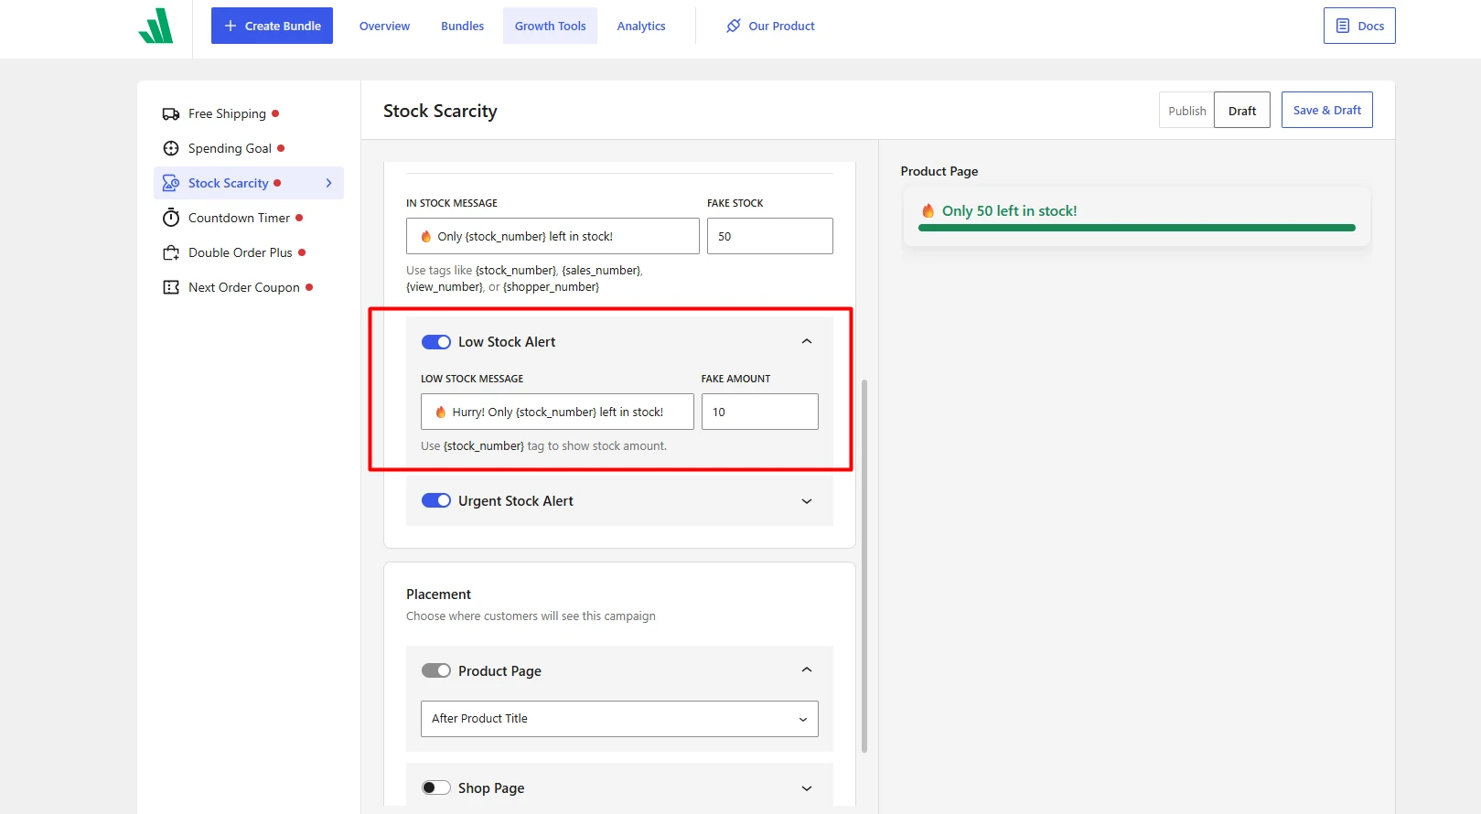Click the Save & Draft button
The image size is (1481, 814).
point(1326,110)
